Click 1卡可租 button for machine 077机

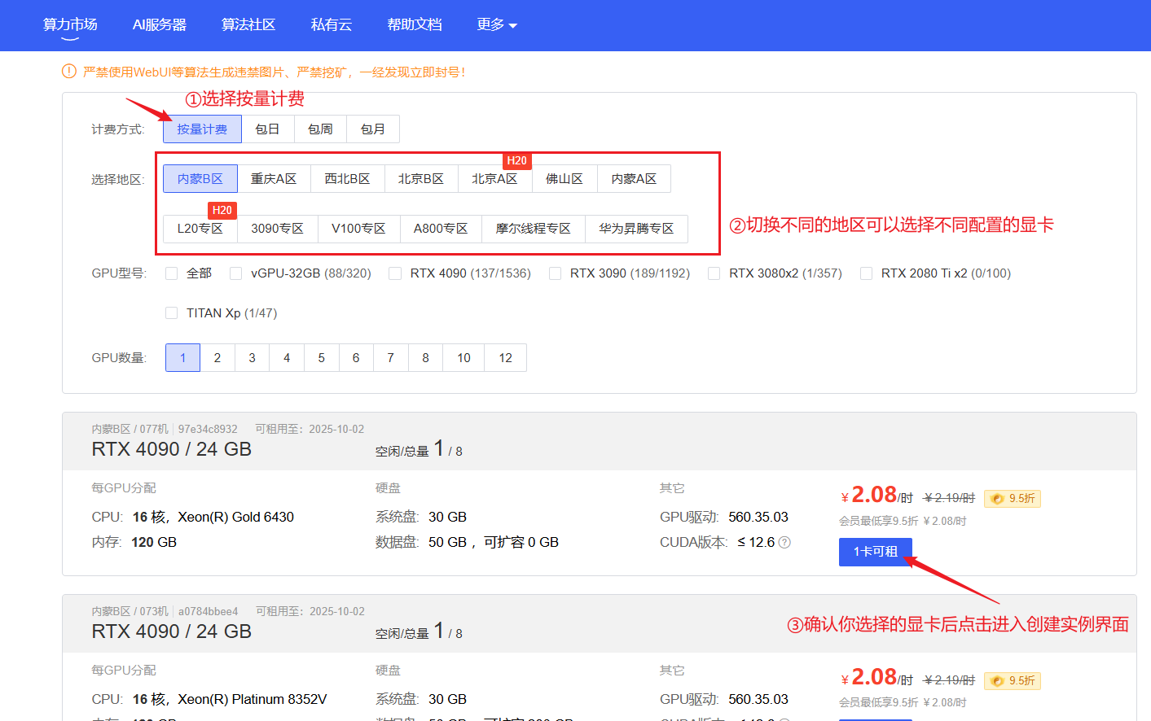pyautogui.click(x=876, y=552)
